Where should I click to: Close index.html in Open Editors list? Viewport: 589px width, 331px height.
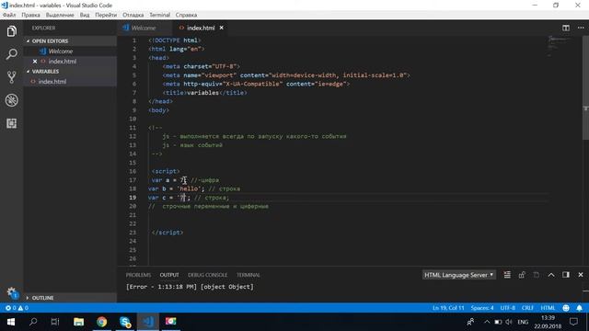coord(35,62)
